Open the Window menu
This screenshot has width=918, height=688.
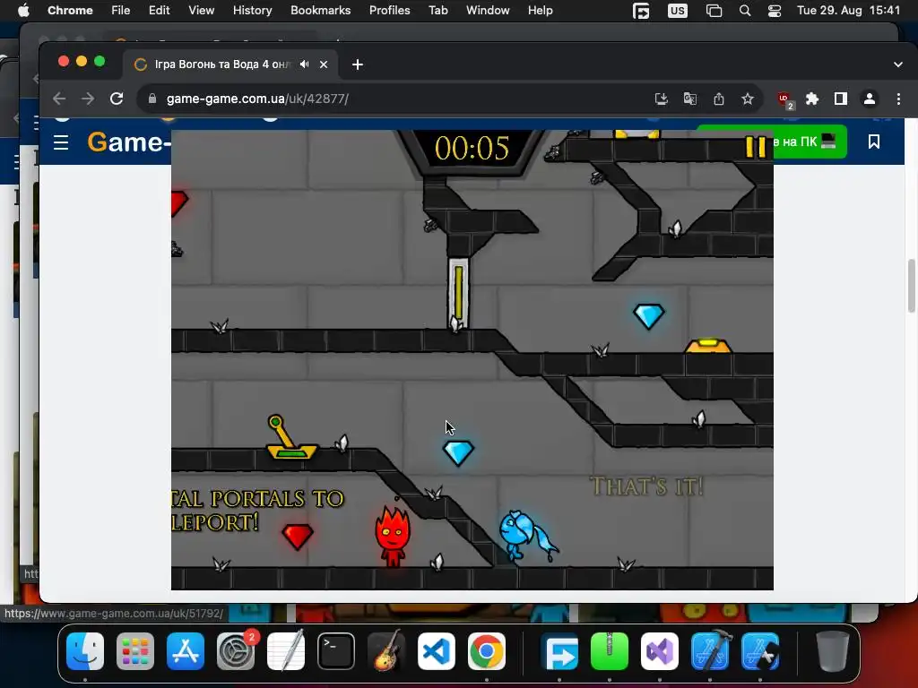(488, 11)
